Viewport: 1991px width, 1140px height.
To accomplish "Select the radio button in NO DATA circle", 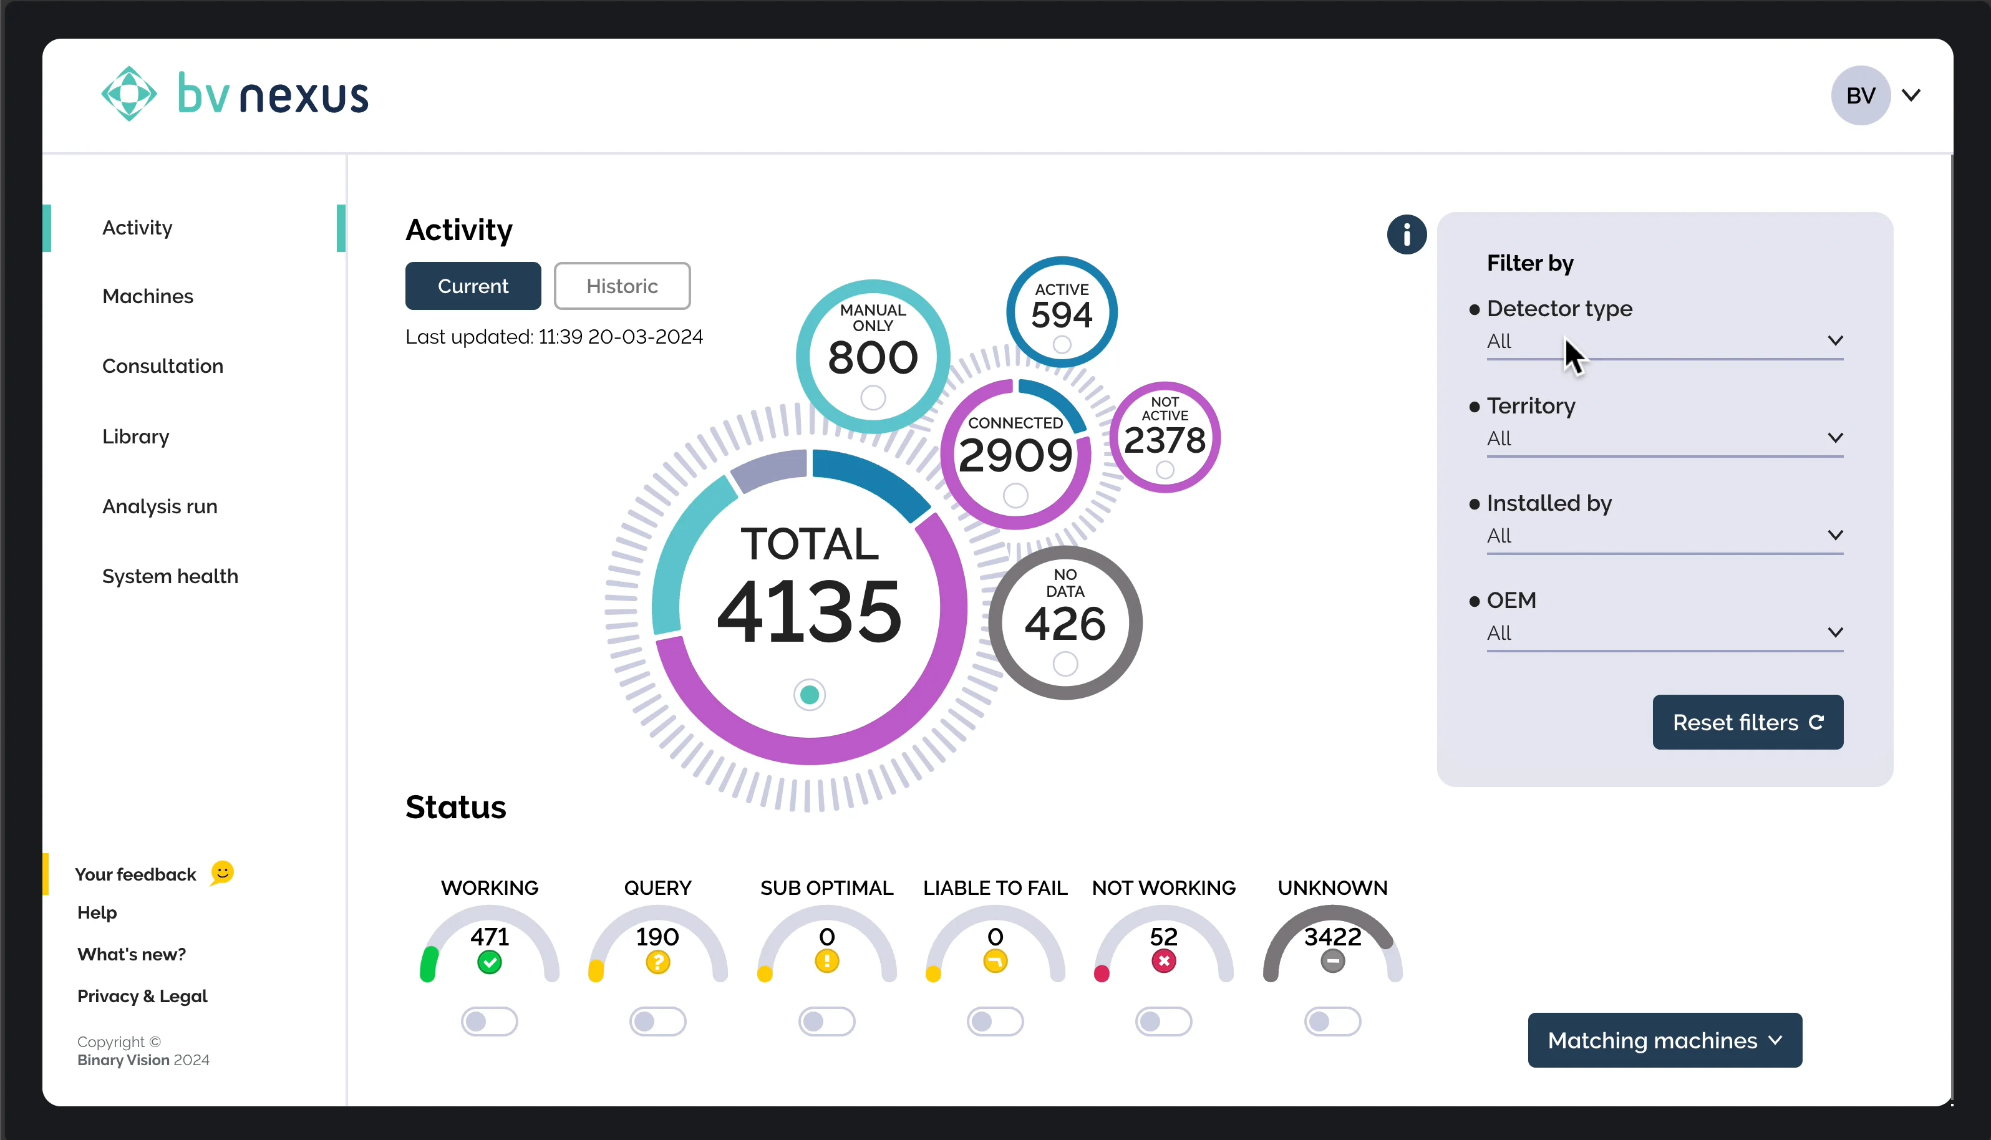I will pos(1065,664).
